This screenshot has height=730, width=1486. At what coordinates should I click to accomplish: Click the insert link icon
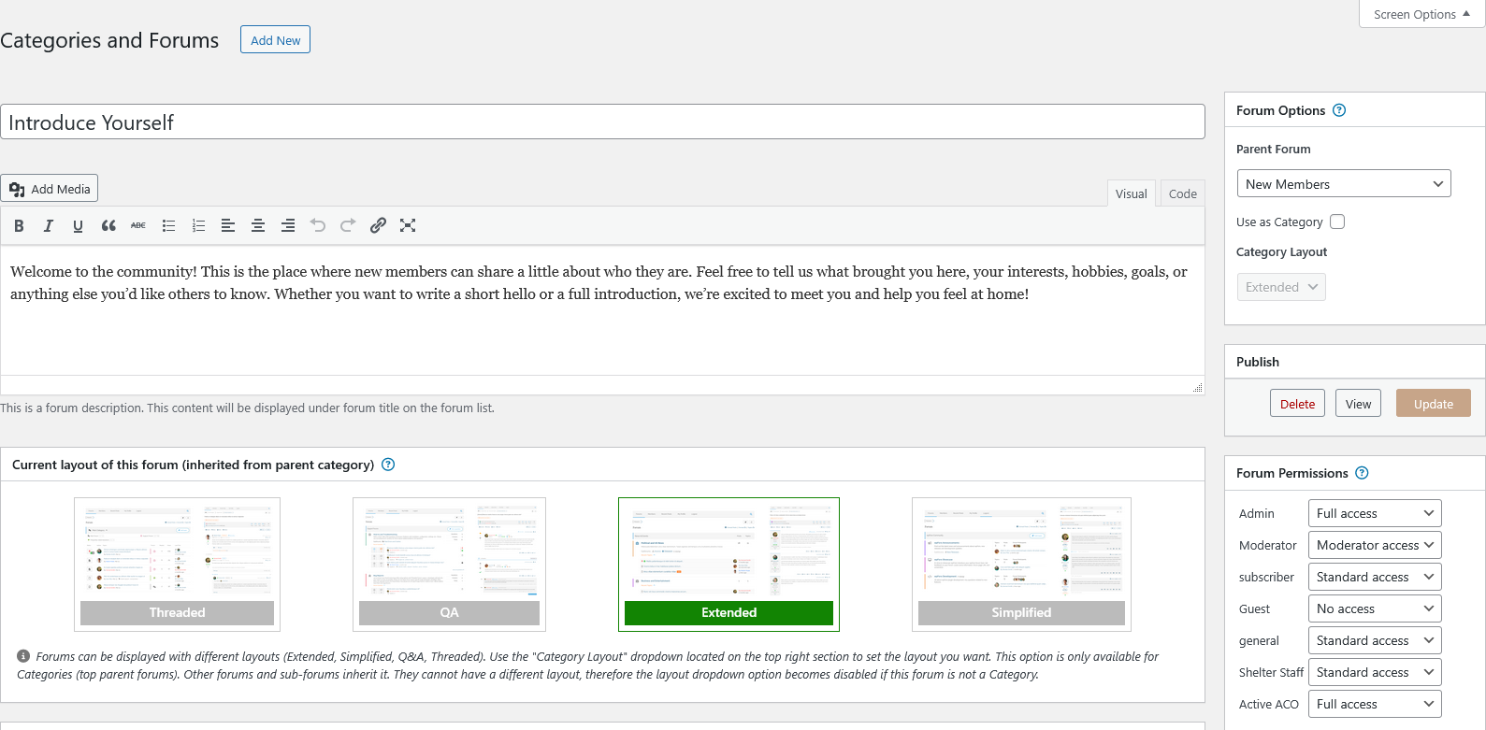(x=378, y=225)
